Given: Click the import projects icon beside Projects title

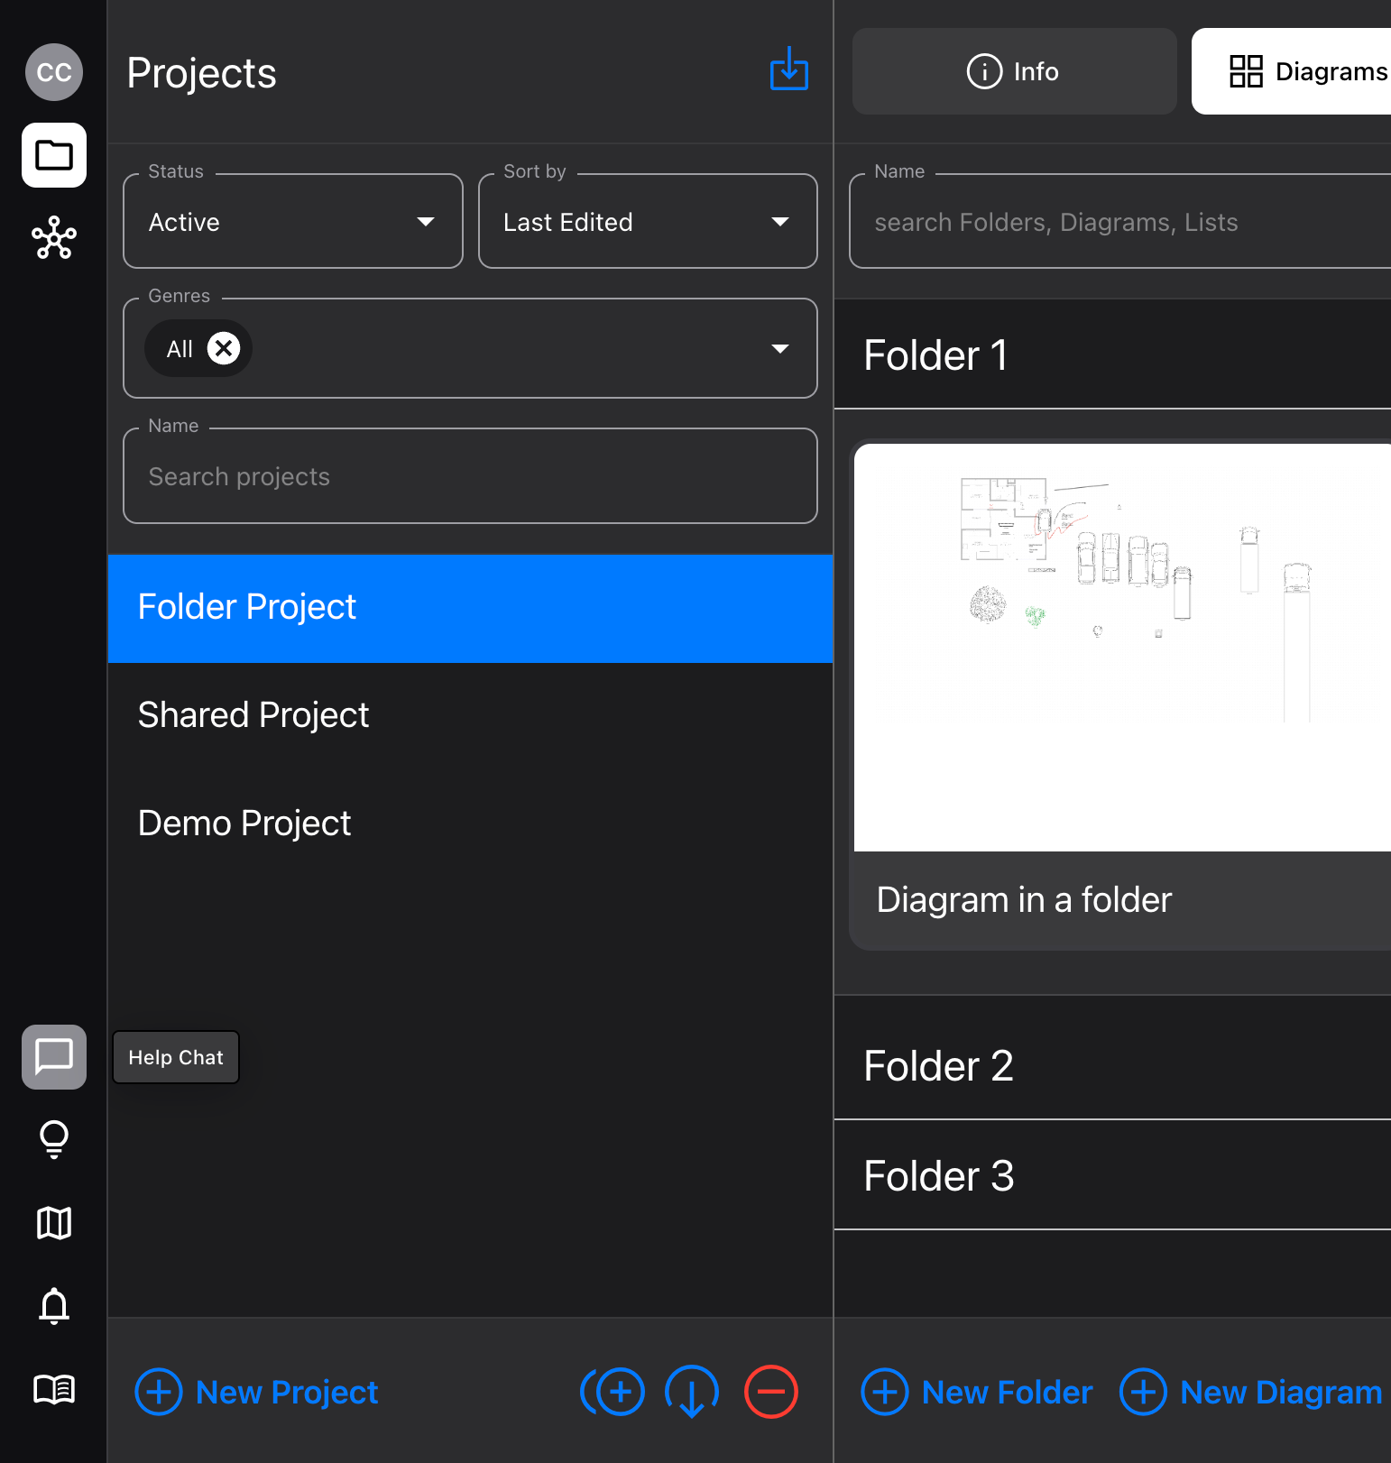Looking at the screenshot, I should [x=788, y=69].
